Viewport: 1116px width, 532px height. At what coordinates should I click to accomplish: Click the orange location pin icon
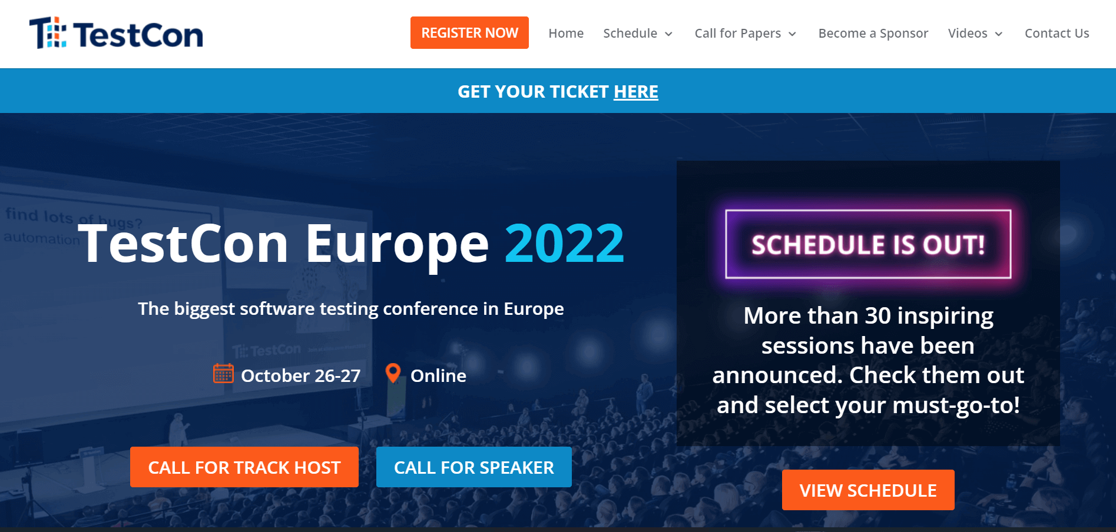393,373
